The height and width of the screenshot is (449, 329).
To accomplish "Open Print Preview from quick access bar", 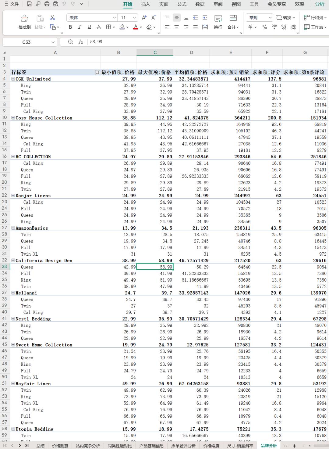I will pos(55,4).
